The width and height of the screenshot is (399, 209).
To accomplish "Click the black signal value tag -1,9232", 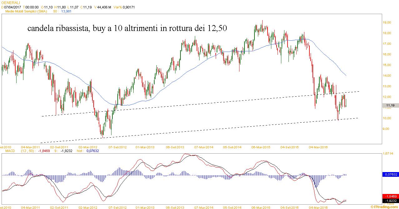I will 390,201.
